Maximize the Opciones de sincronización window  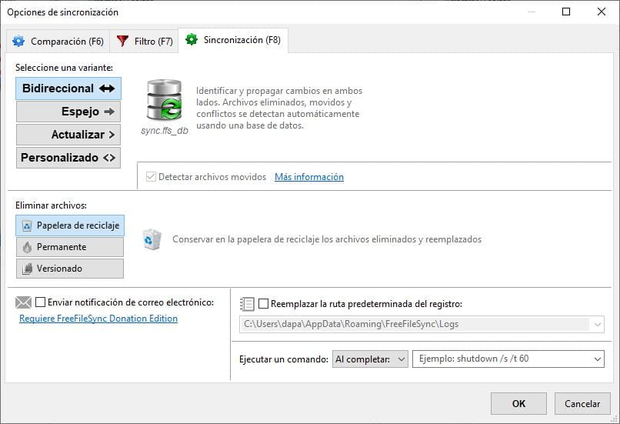coord(566,12)
